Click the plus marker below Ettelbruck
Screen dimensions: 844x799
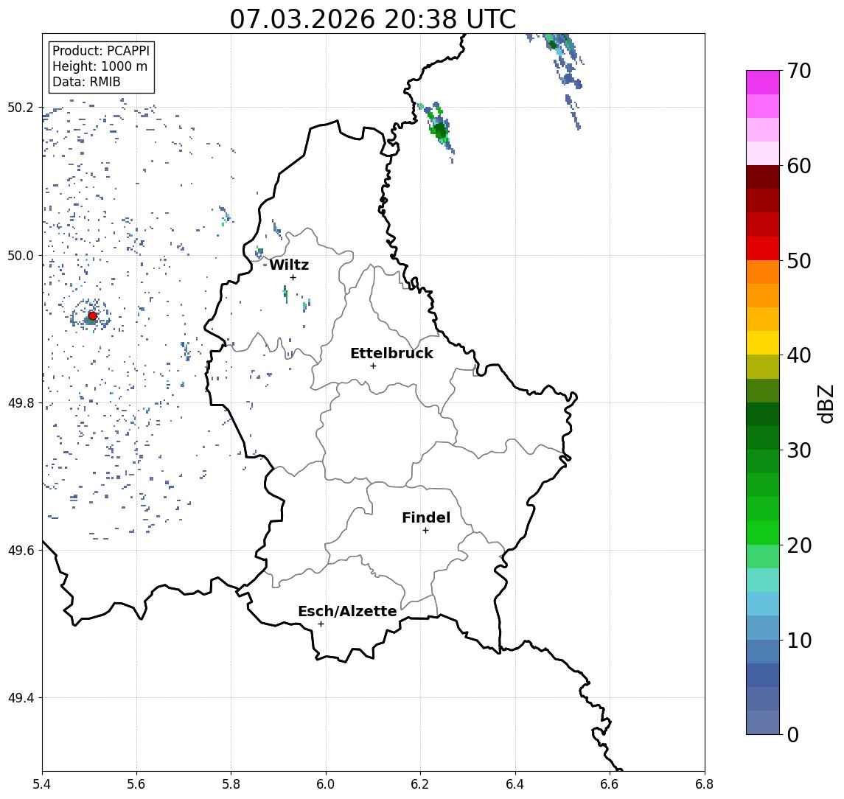pos(373,366)
